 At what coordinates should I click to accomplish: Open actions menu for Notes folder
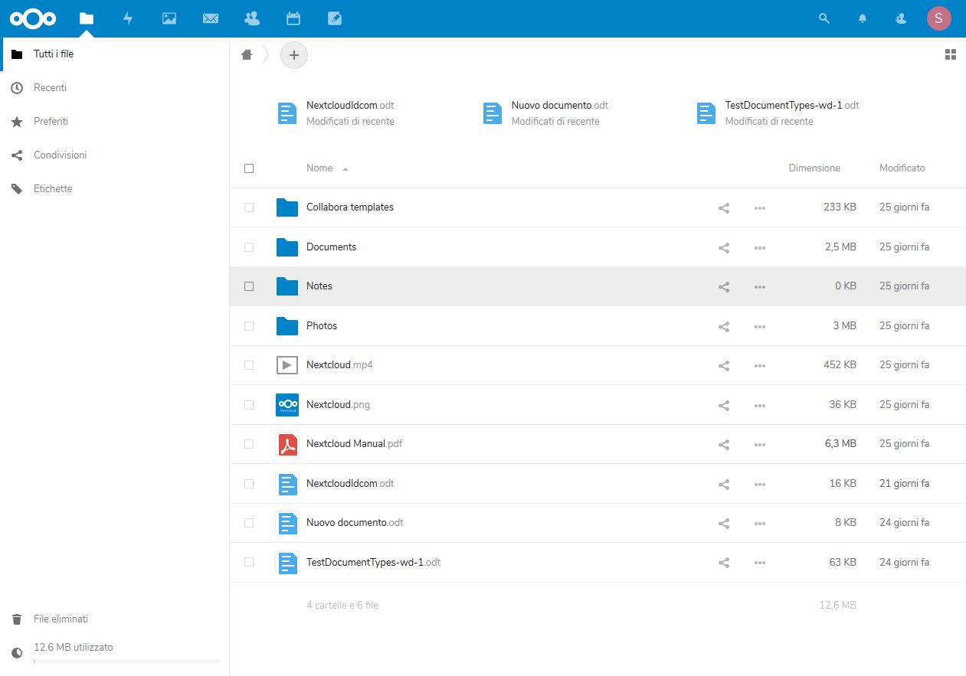pyautogui.click(x=760, y=286)
